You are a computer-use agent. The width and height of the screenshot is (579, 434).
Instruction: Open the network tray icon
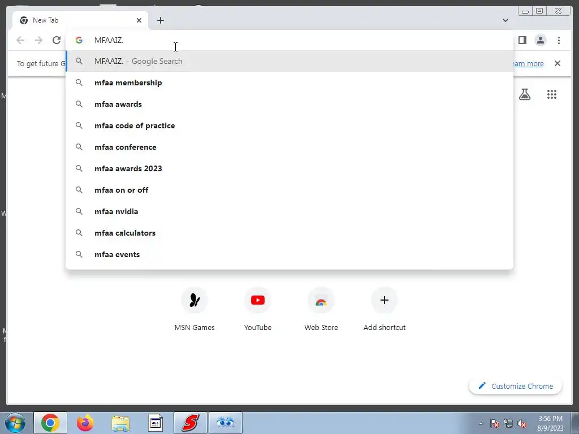point(508,424)
